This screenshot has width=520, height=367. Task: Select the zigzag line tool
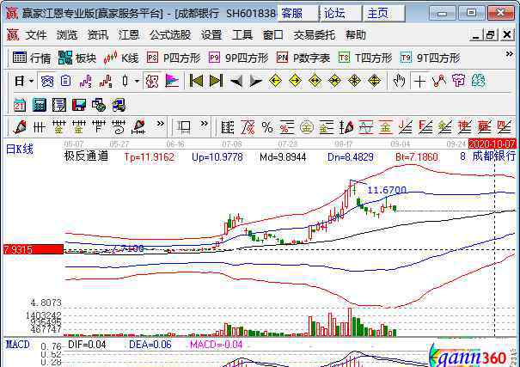coord(439,81)
